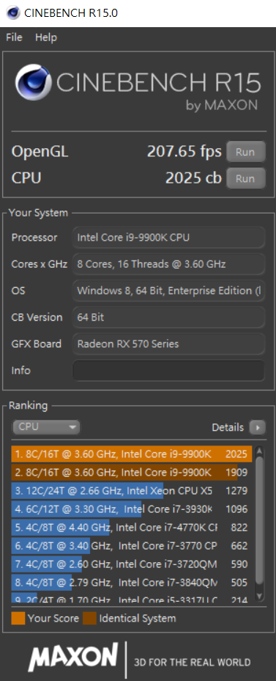
Task: Select the Xeon 12C/24T ranking entry
Action: (132, 491)
